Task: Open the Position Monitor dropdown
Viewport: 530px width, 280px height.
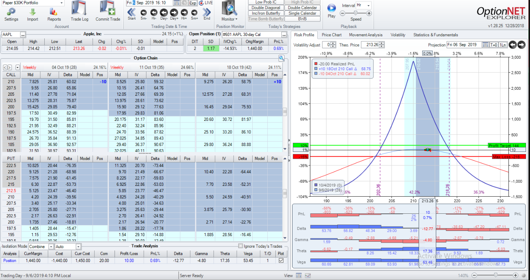Action: click(x=229, y=11)
